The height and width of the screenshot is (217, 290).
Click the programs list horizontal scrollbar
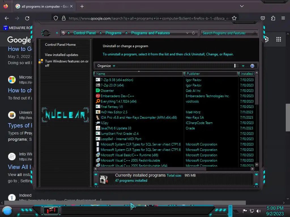click(152, 169)
